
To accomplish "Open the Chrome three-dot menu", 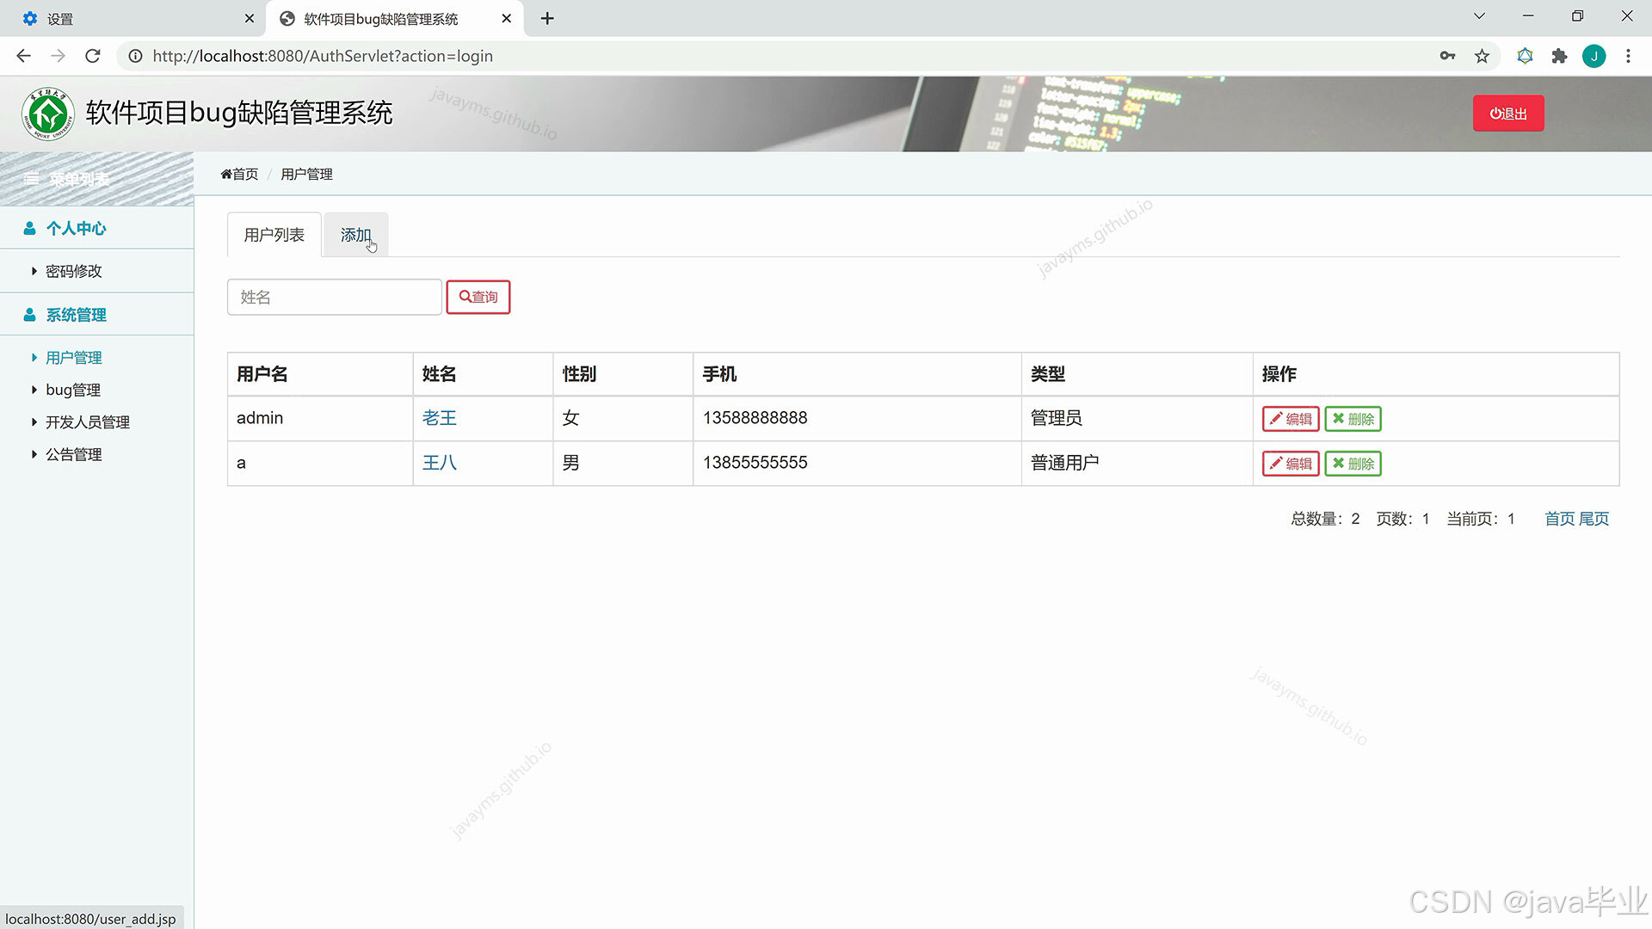I will (1628, 56).
